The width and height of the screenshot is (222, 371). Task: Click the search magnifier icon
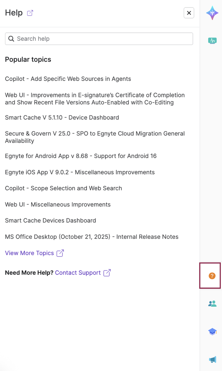click(x=11, y=39)
